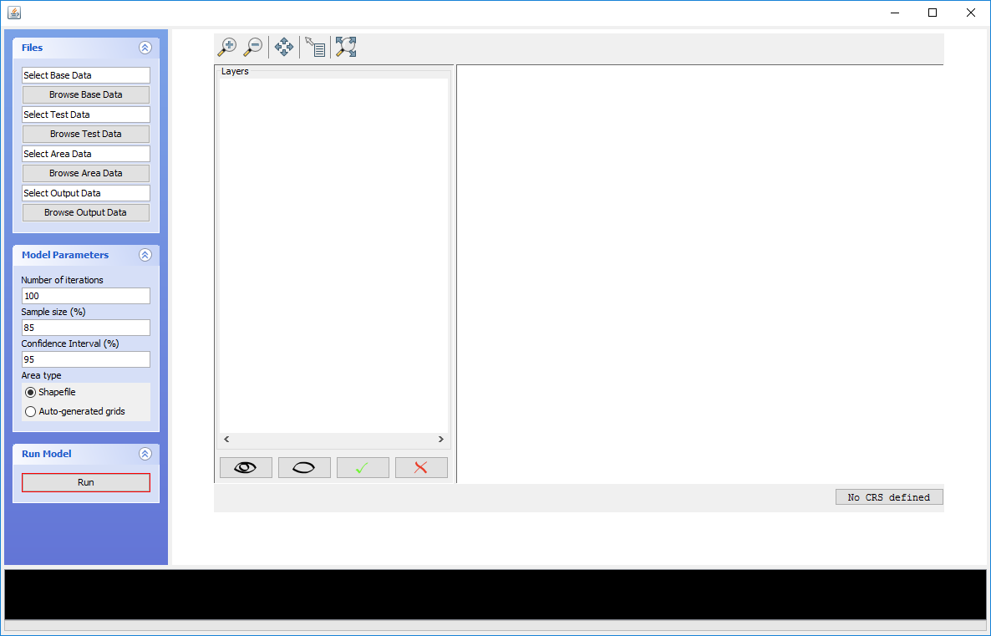Screen dimensions: 991x636
Task: Open Browse Output Data dialog
Action: [86, 212]
